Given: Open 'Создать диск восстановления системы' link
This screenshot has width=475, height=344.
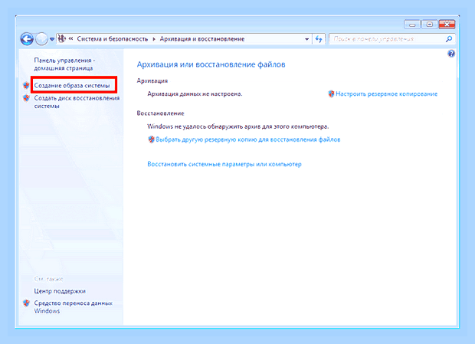Looking at the screenshot, I should click(77, 102).
